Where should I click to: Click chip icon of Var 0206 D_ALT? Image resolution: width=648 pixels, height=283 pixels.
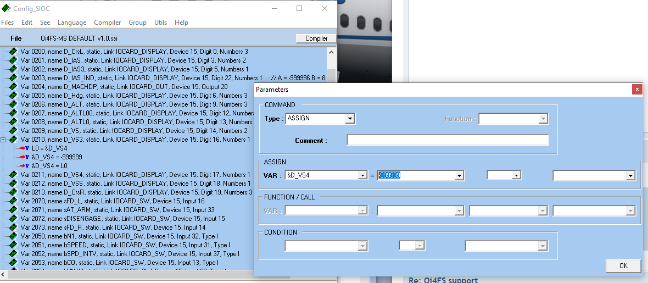coord(14,104)
